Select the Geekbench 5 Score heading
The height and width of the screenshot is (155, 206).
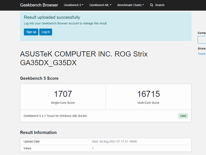click(x=39, y=78)
